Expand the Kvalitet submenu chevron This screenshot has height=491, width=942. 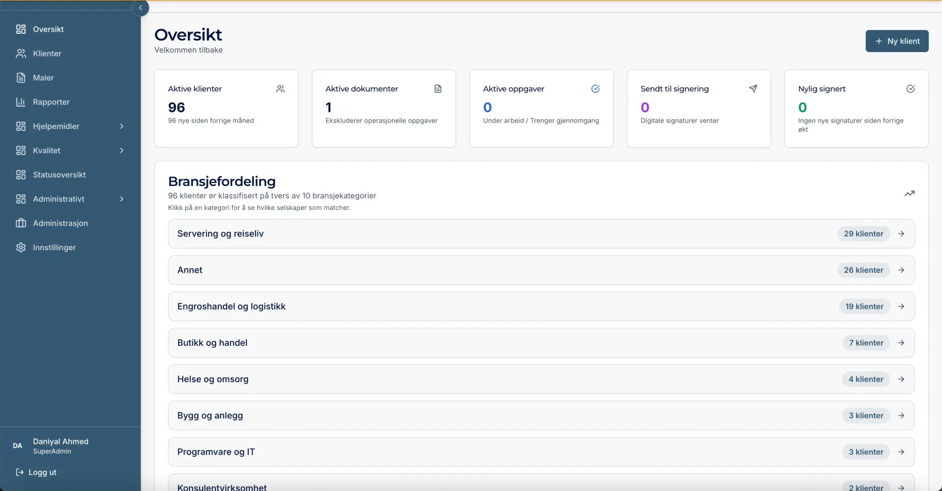point(122,151)
